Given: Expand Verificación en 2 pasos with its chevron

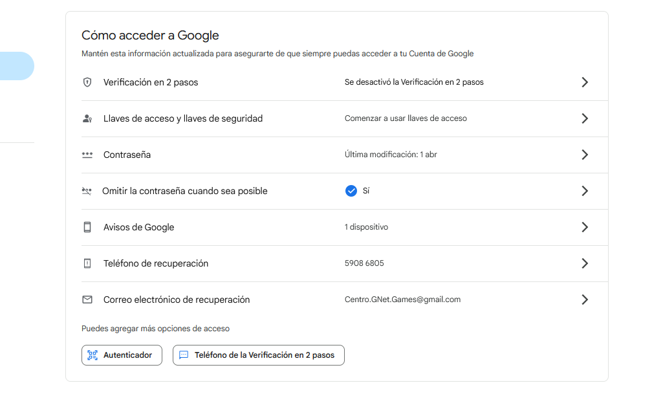Looking at the screenshot, I should point(585,82).
